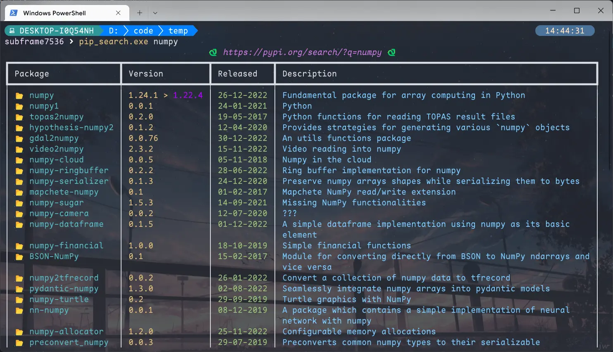Click the code folder prompt segment
Viewport: 613px width, 352px height.
(143, 31)
